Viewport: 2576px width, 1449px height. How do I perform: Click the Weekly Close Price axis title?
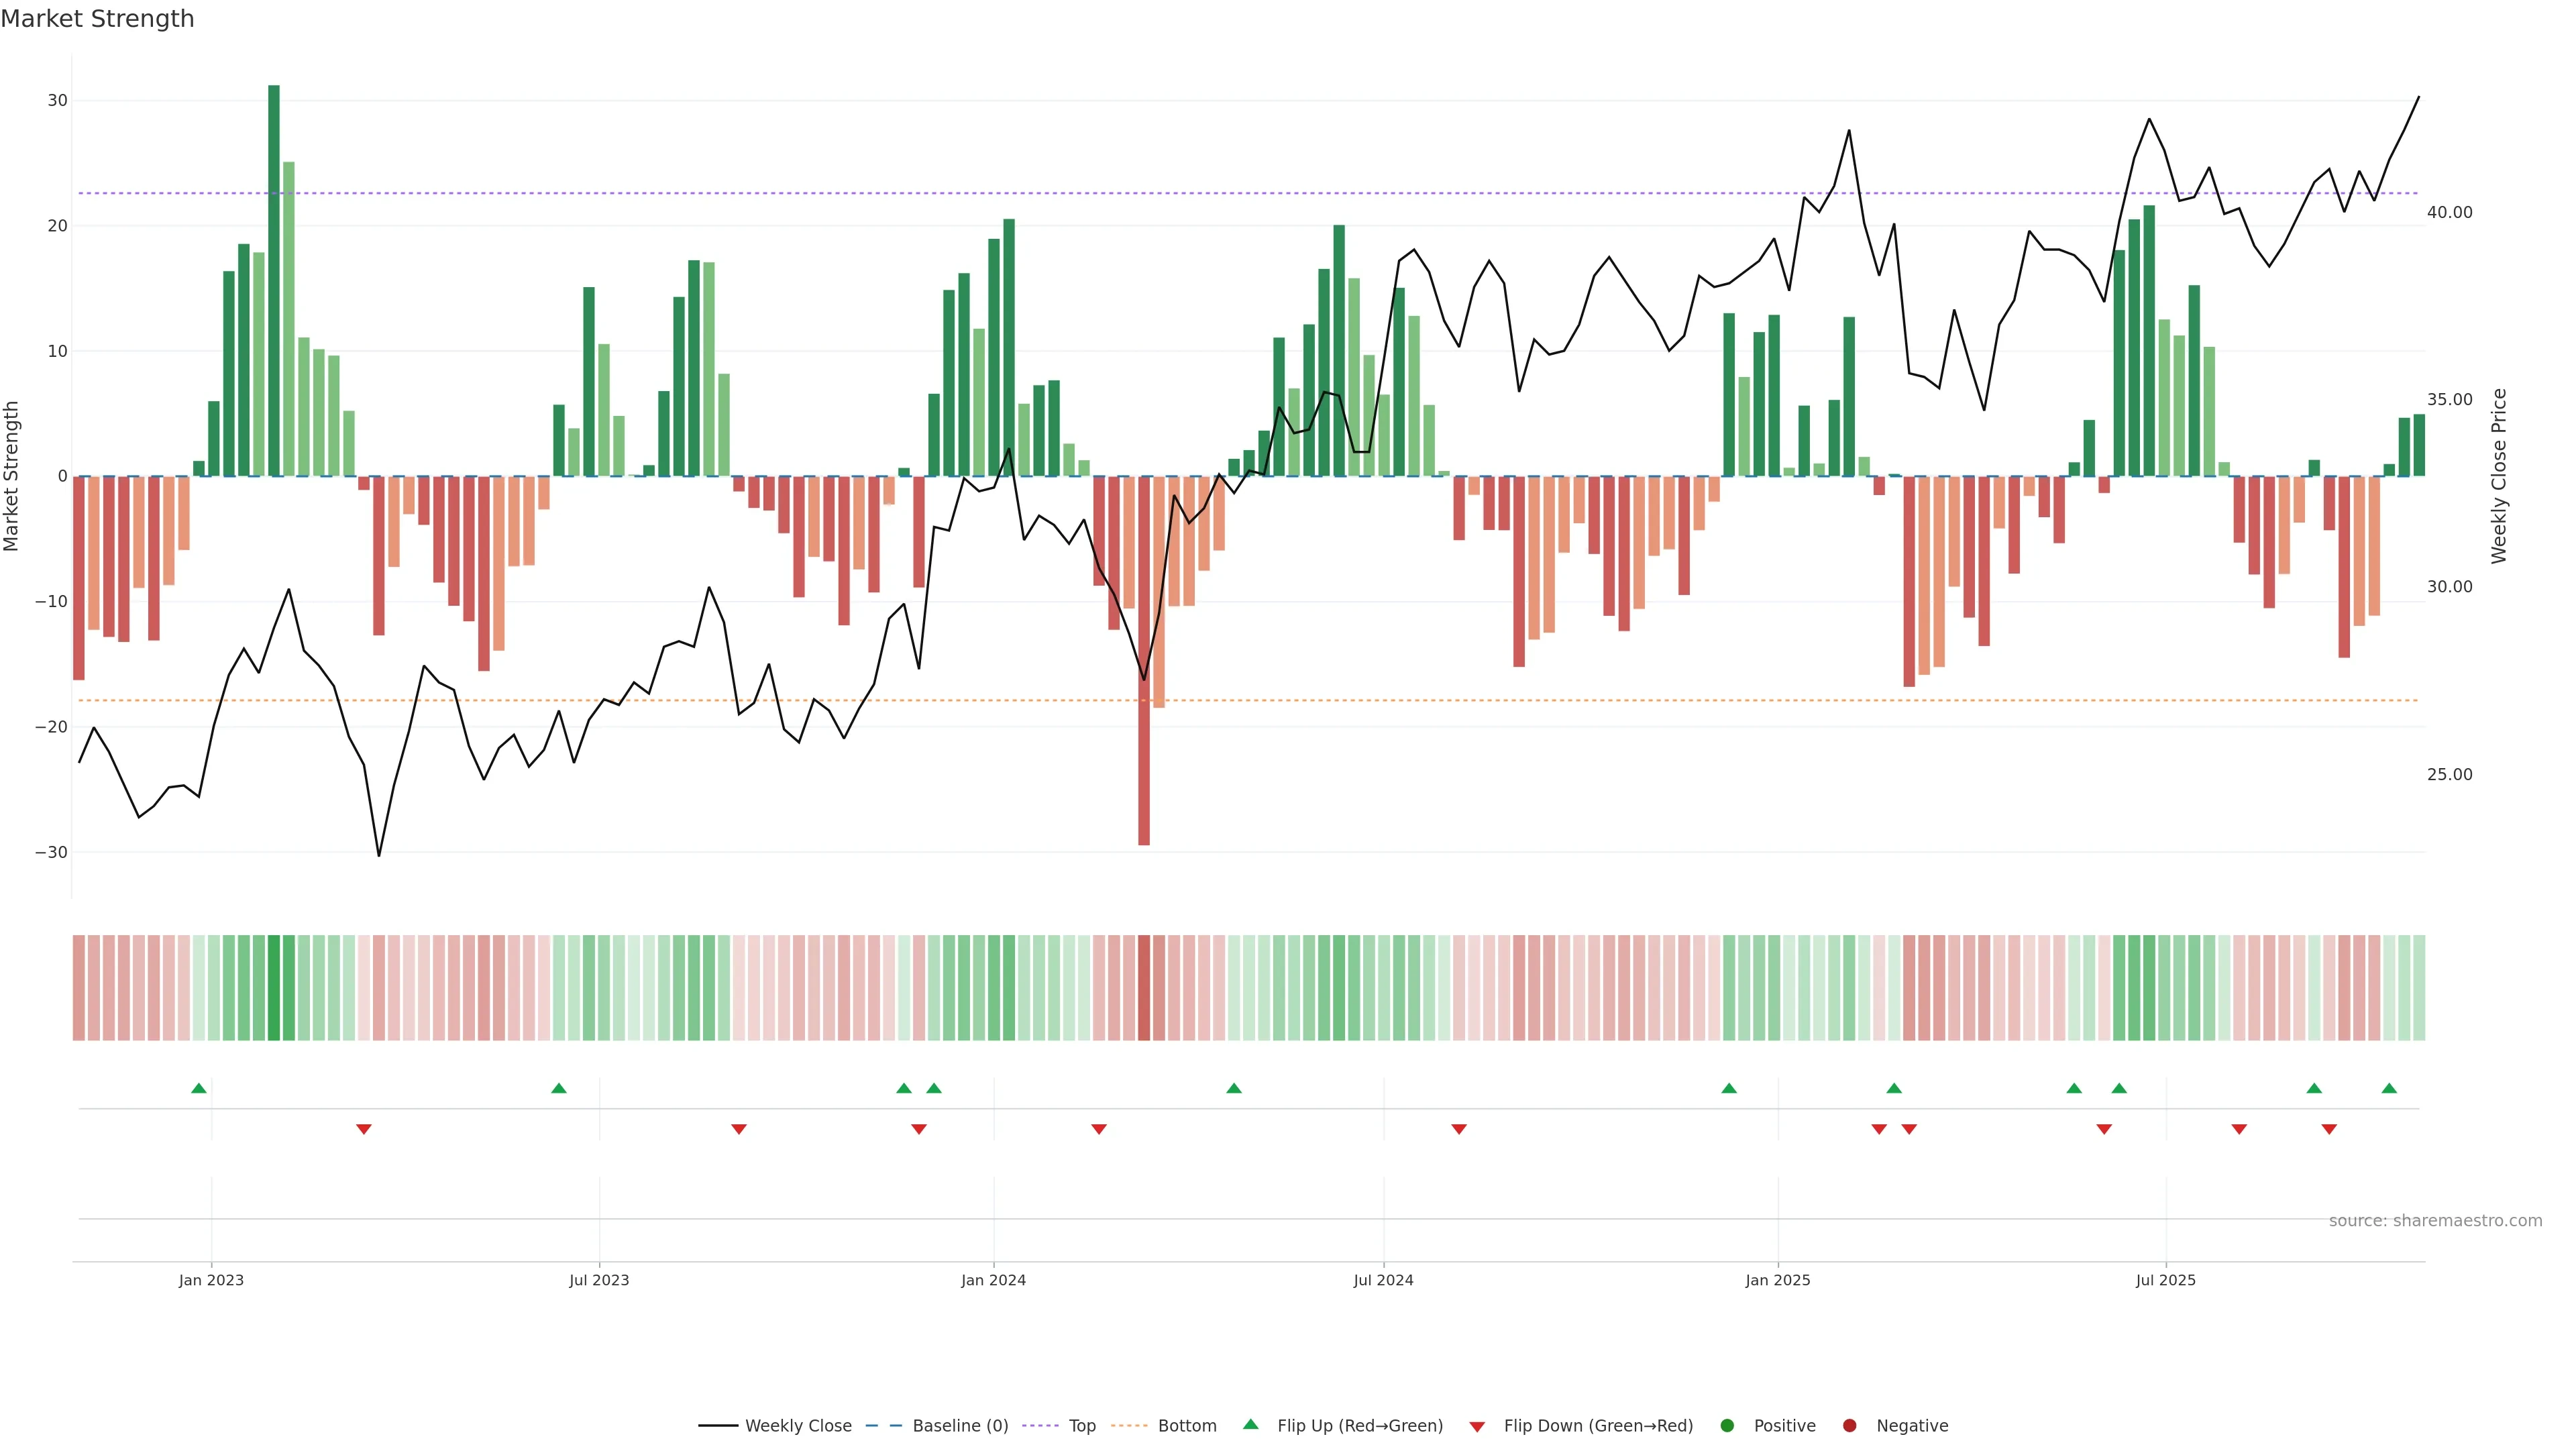tap(2499, 476)
